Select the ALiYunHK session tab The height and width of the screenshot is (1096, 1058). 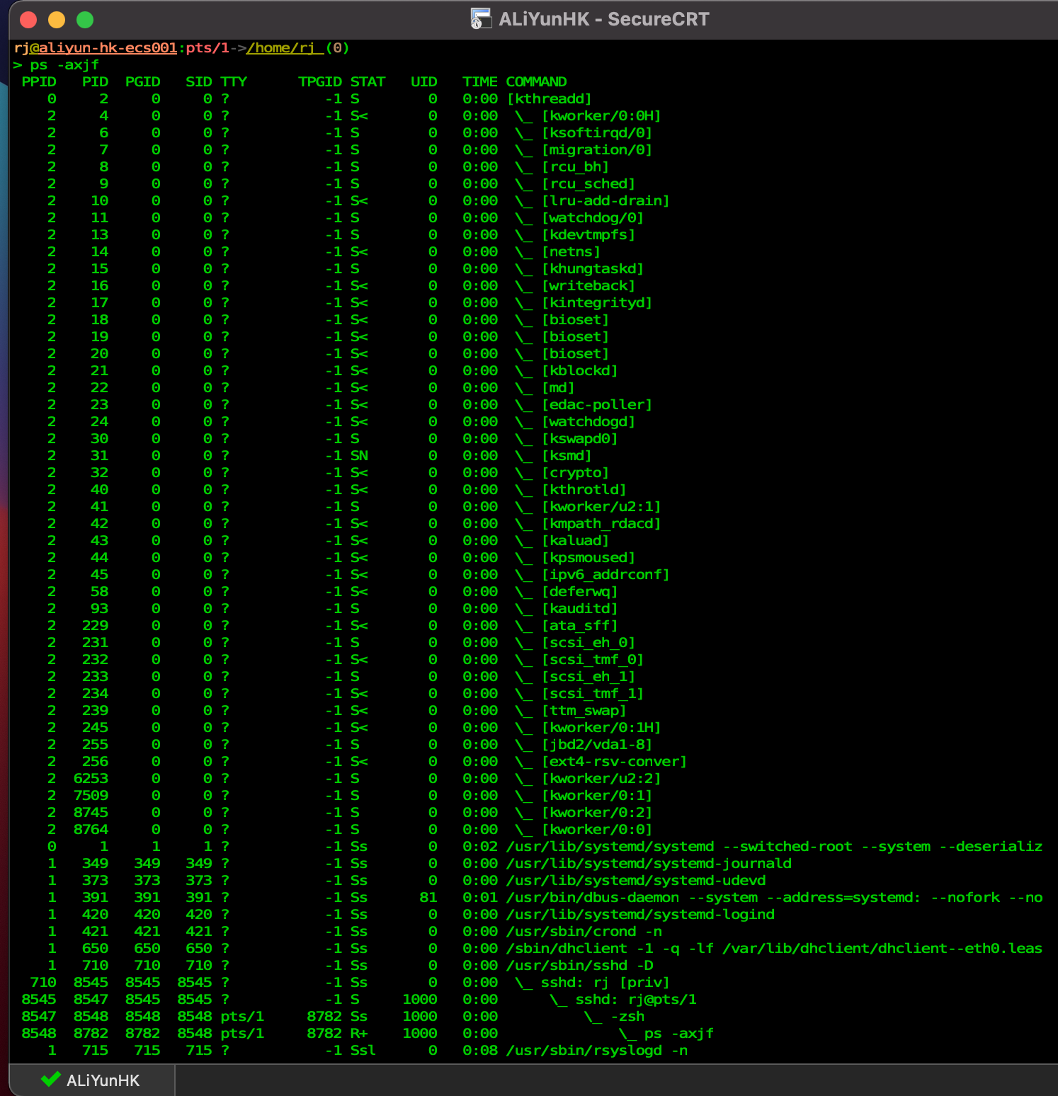click(x=91, y=1080)
